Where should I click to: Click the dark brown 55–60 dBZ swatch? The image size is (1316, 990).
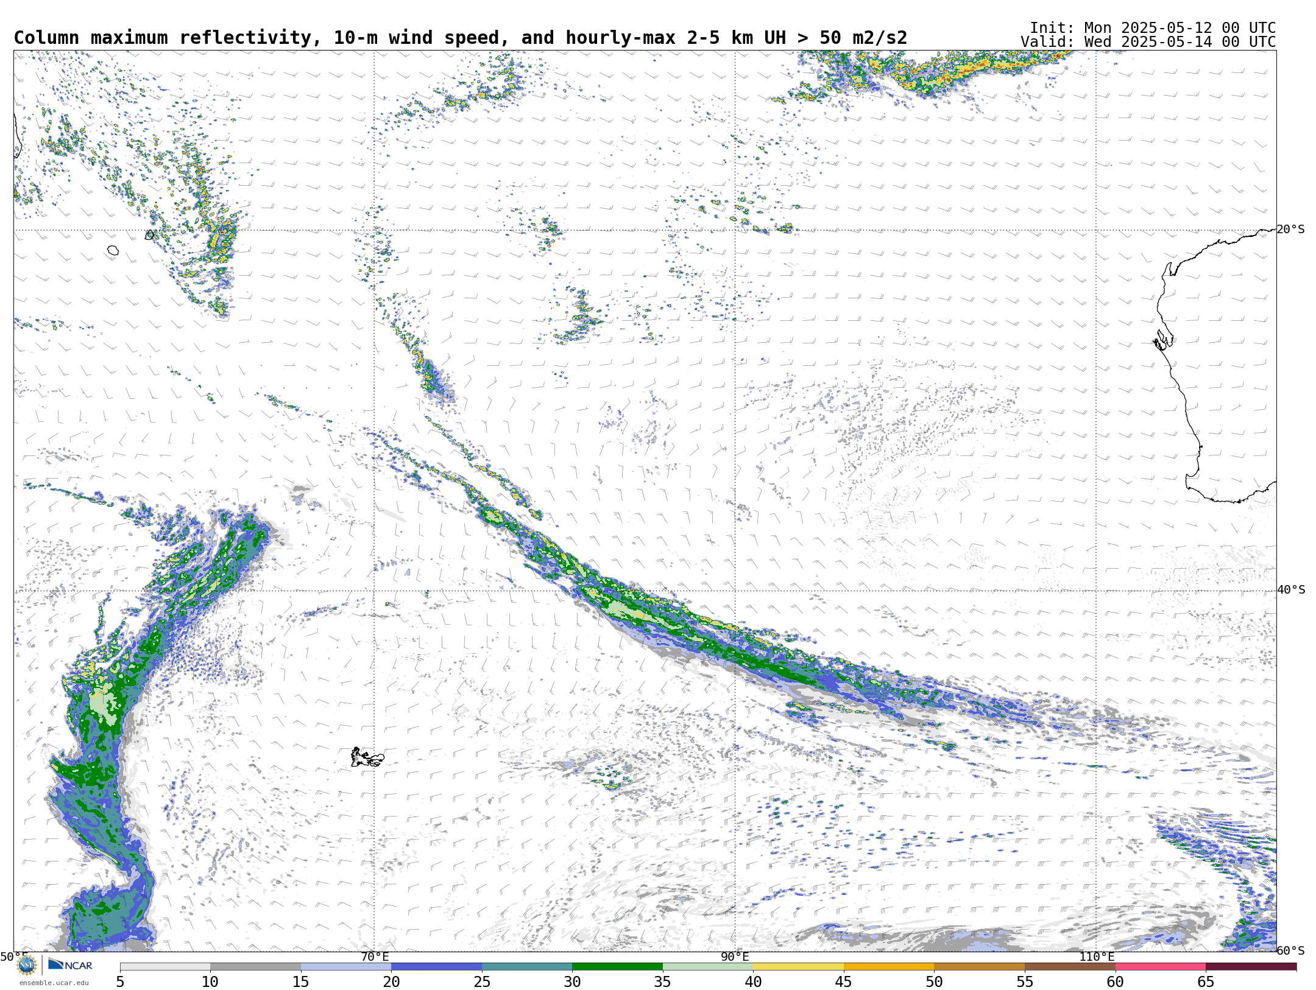coord(1070,967)
